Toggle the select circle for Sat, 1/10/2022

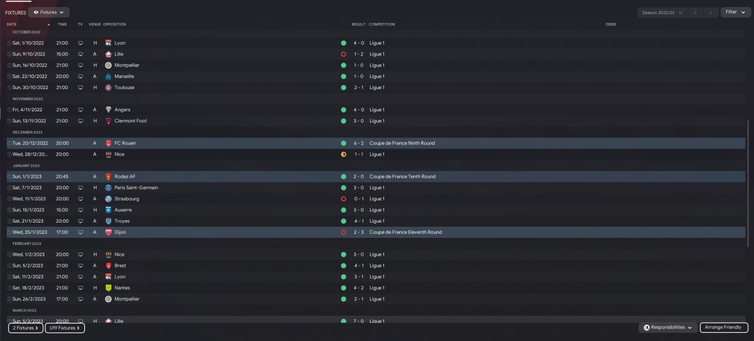(9, 43)
